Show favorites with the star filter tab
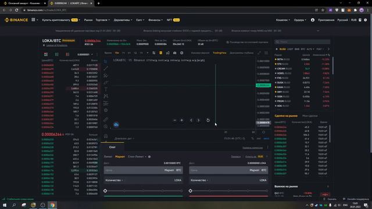The height and width of the screenshot is (209, 372). pyautogui.click(x=277, y=49)
